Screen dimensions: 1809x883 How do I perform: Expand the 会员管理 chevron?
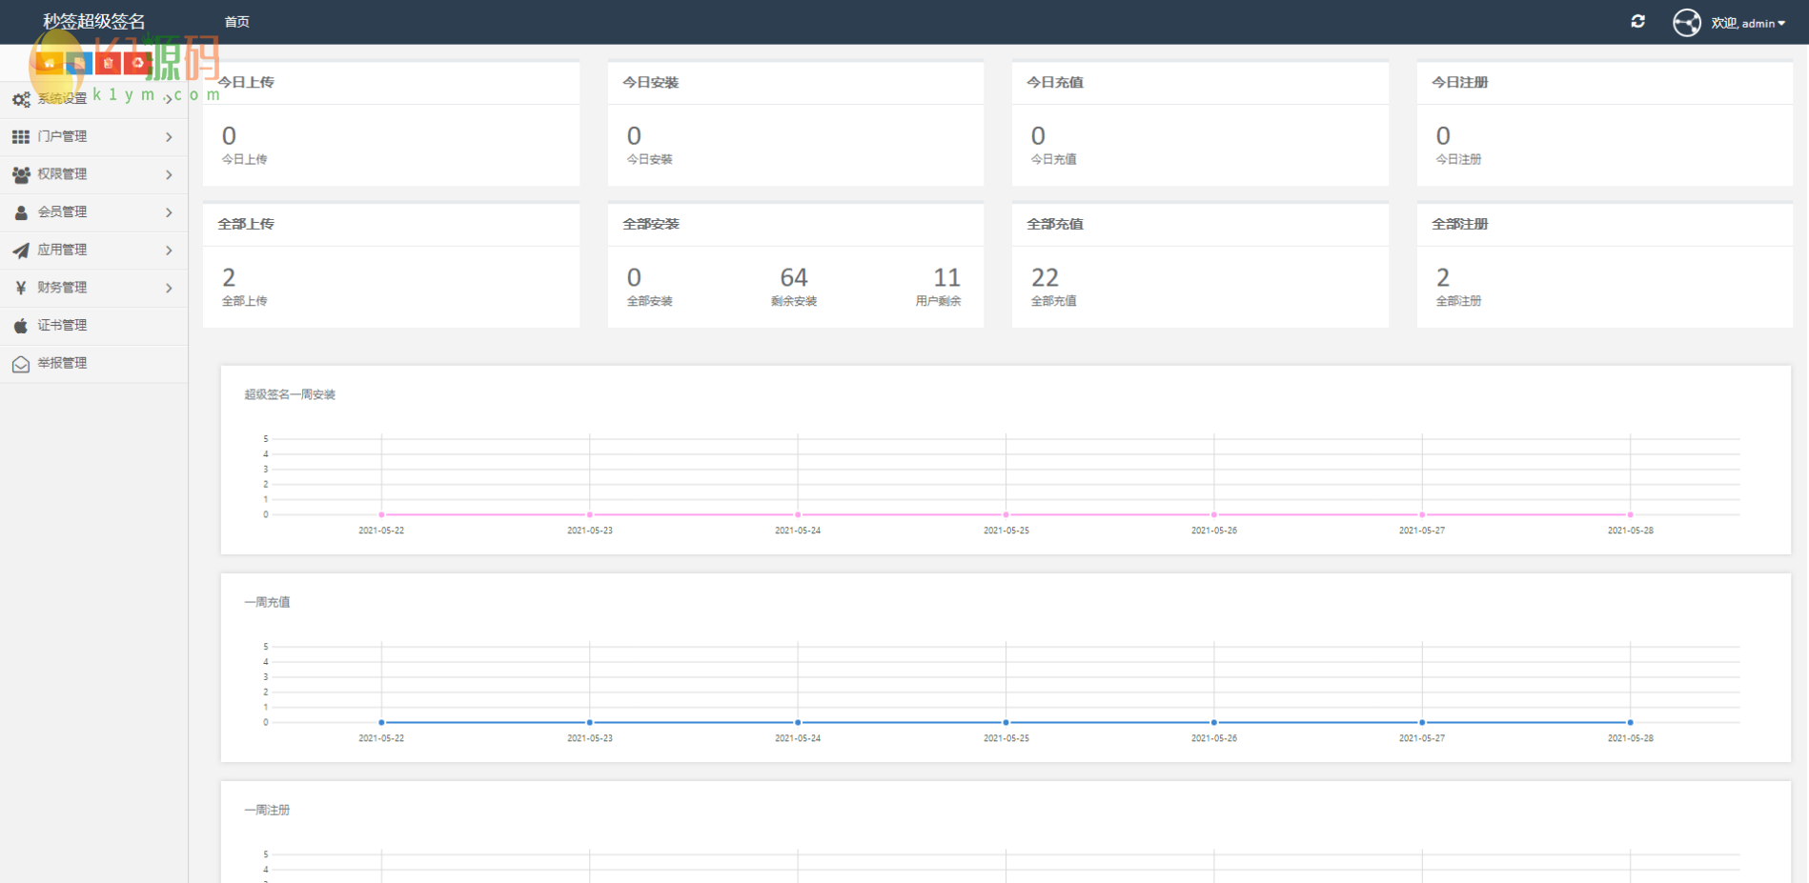coord(169,212)
